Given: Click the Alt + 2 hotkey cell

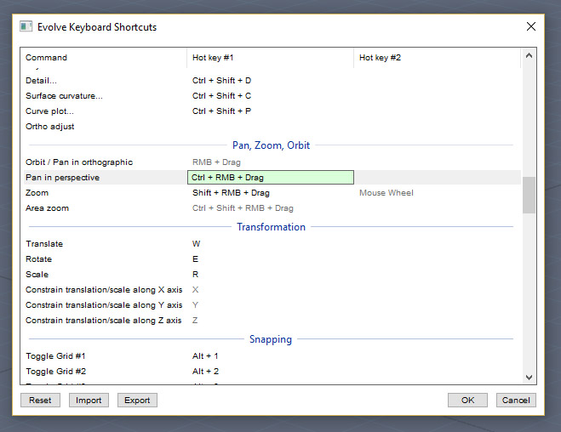Looking at the screenshot, I should pos(205,372).
